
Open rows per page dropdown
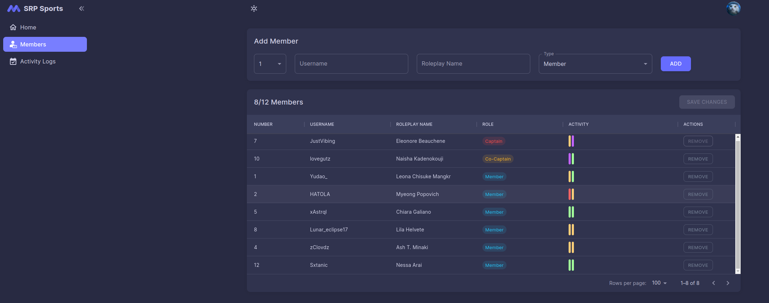(659, 283)
